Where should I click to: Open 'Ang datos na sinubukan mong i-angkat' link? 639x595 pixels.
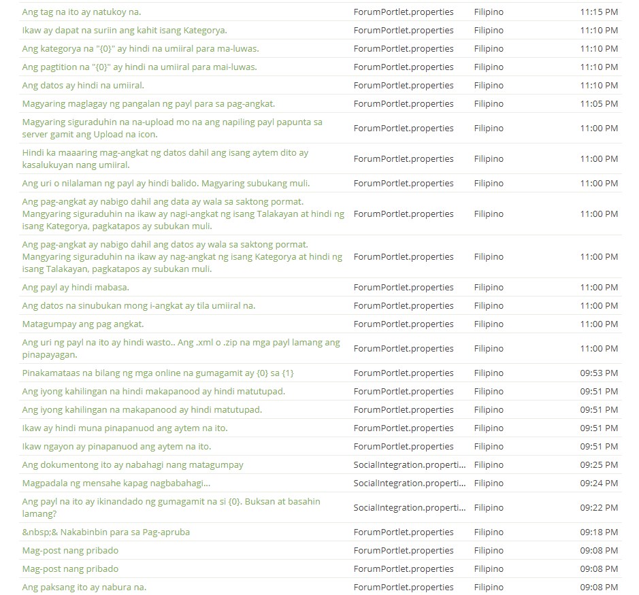click(139, 306)
